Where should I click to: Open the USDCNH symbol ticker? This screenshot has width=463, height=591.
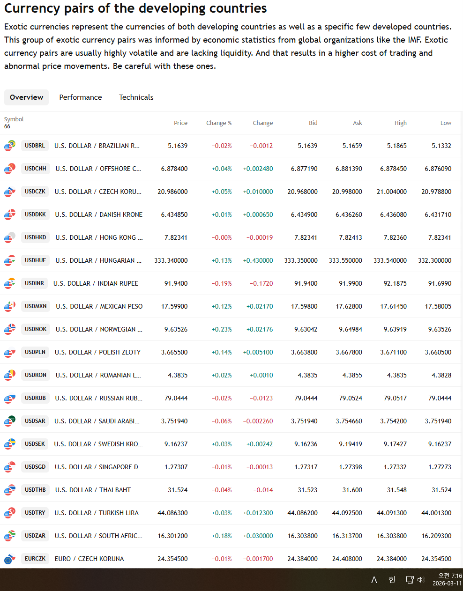point(36,169)
